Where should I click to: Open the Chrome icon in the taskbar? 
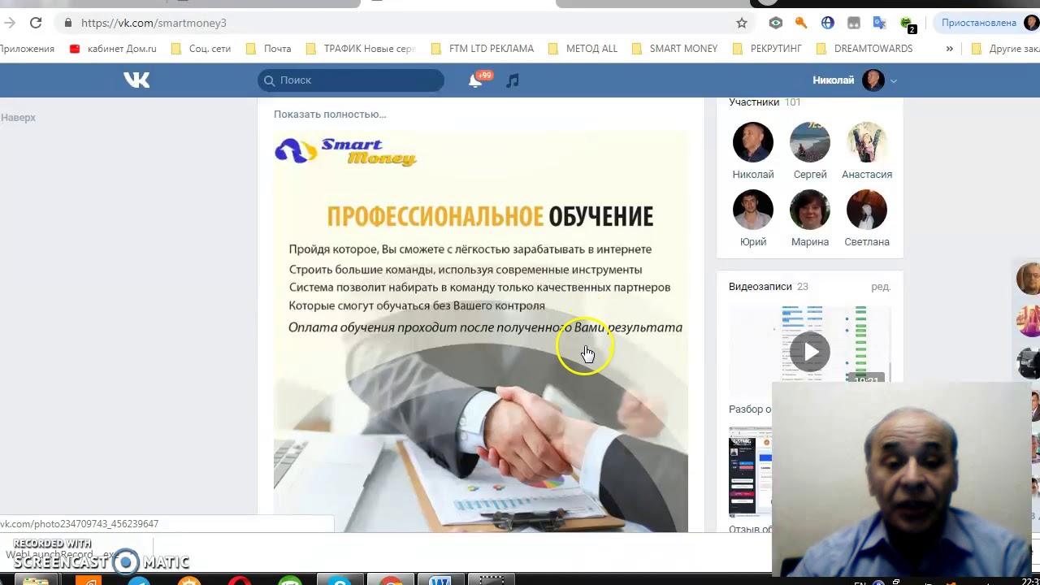[392, 580]
